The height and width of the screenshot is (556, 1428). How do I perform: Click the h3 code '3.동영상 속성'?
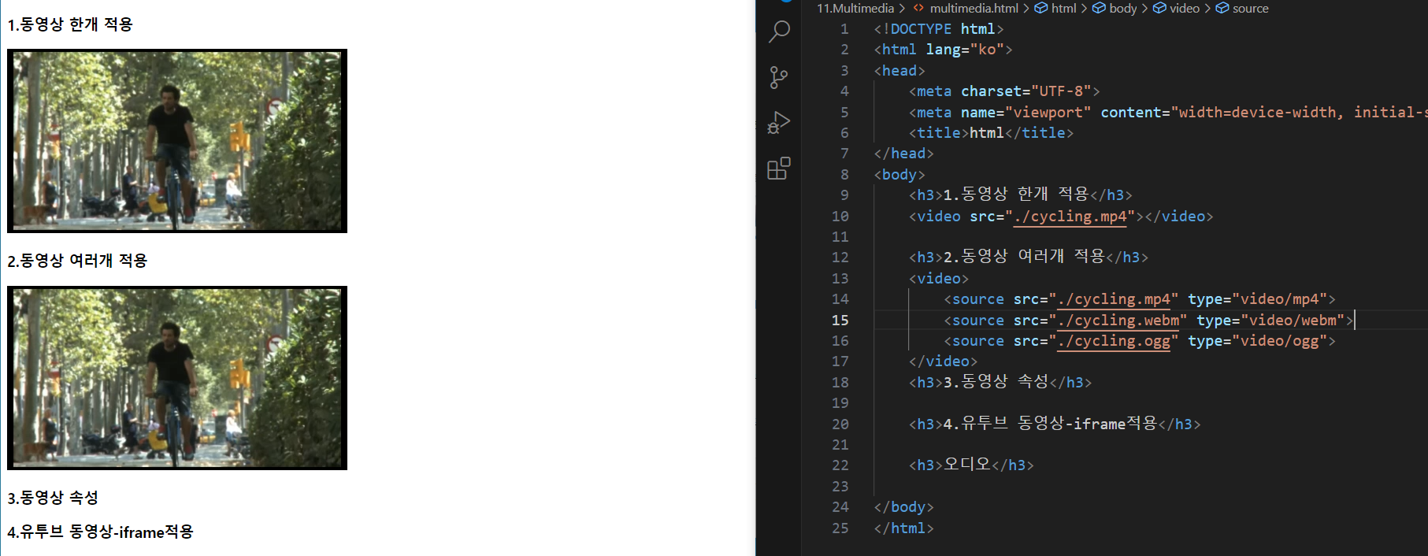pyautogui.click(x=1000, y=382)
